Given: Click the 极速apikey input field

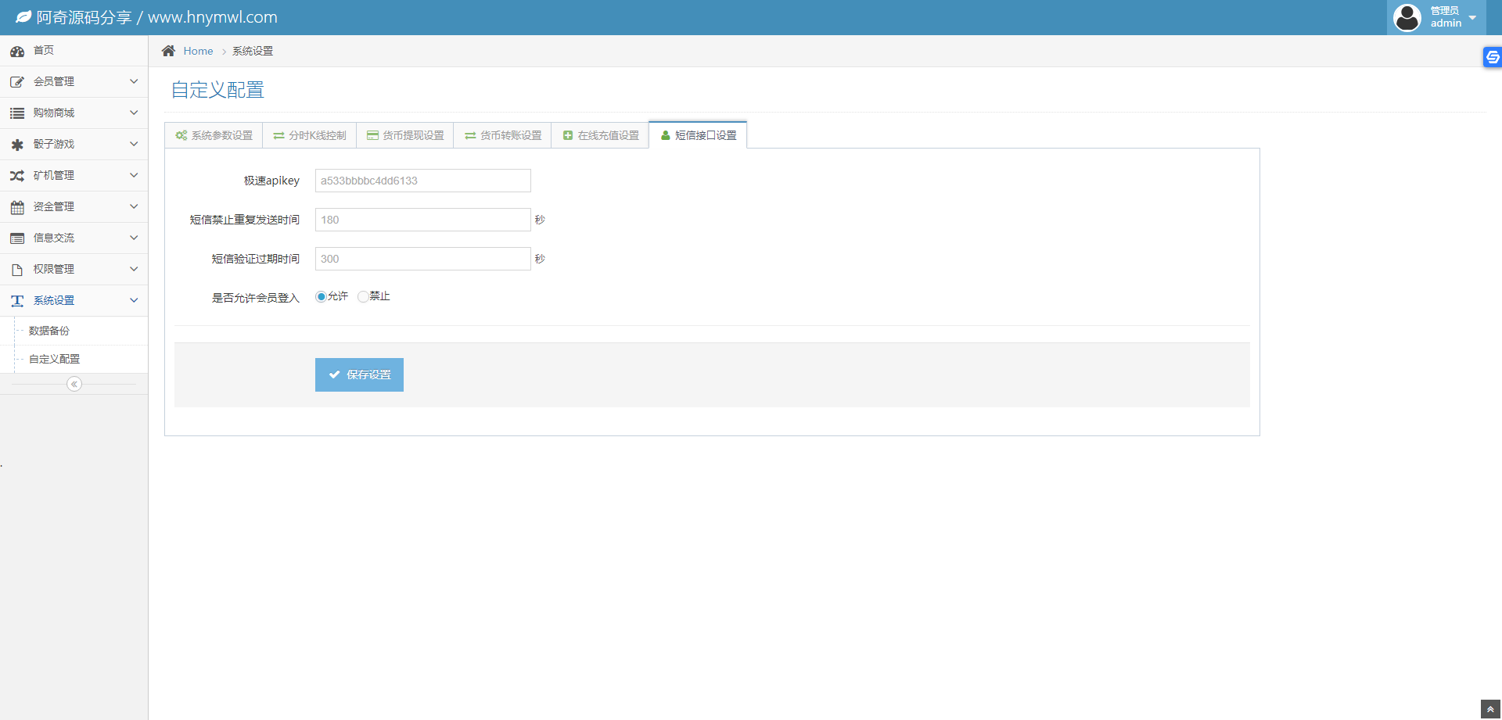Looking at the screenshot, I should (422, 181).
